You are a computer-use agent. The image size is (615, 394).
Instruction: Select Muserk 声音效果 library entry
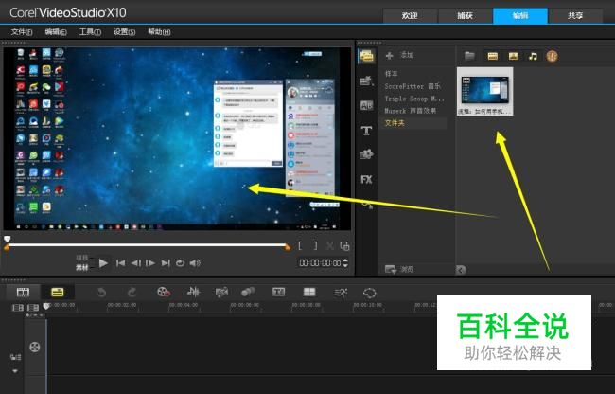[x=411, y=111]
